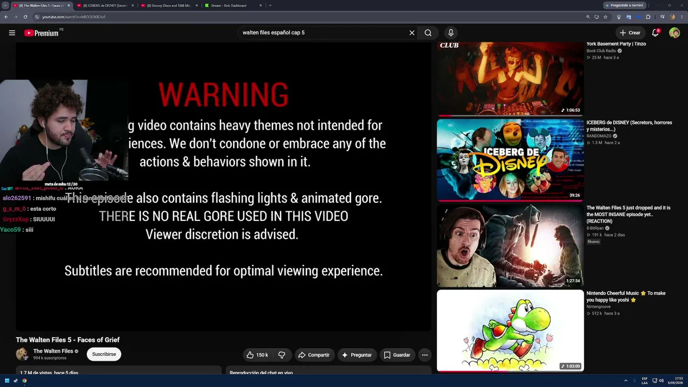Screen dimensions: 688x387
Task: Open media controls icon in Chrome toolbar
Action: point(662,17)
